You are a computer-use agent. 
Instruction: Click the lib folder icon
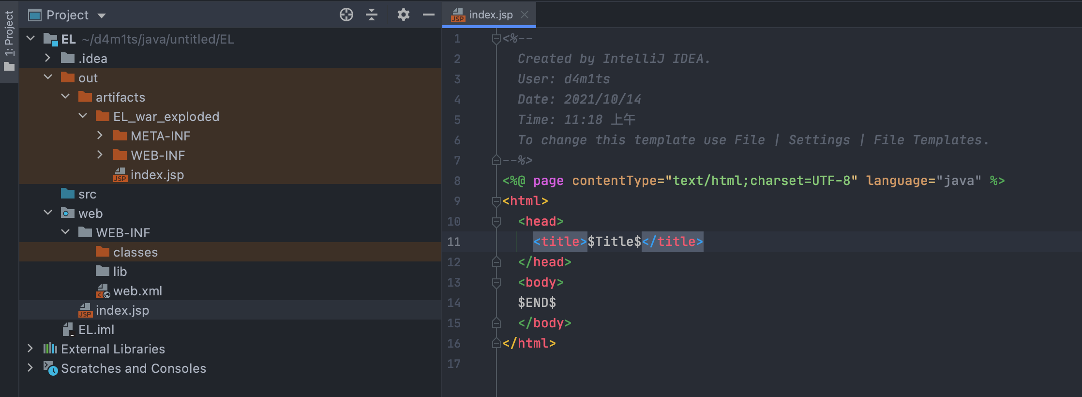click(x=103, y=271)
